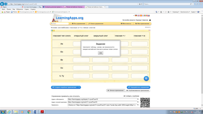Click the LearningApps site search field
Screen dimensions: 203x114
pyautogui.click(x=60, y=24)
